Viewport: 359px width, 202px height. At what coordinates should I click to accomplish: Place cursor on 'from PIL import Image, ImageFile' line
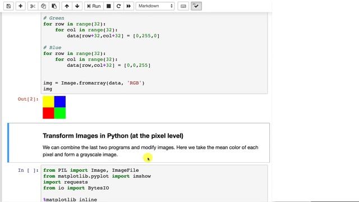pyautogui.click(x=91, y=170)
